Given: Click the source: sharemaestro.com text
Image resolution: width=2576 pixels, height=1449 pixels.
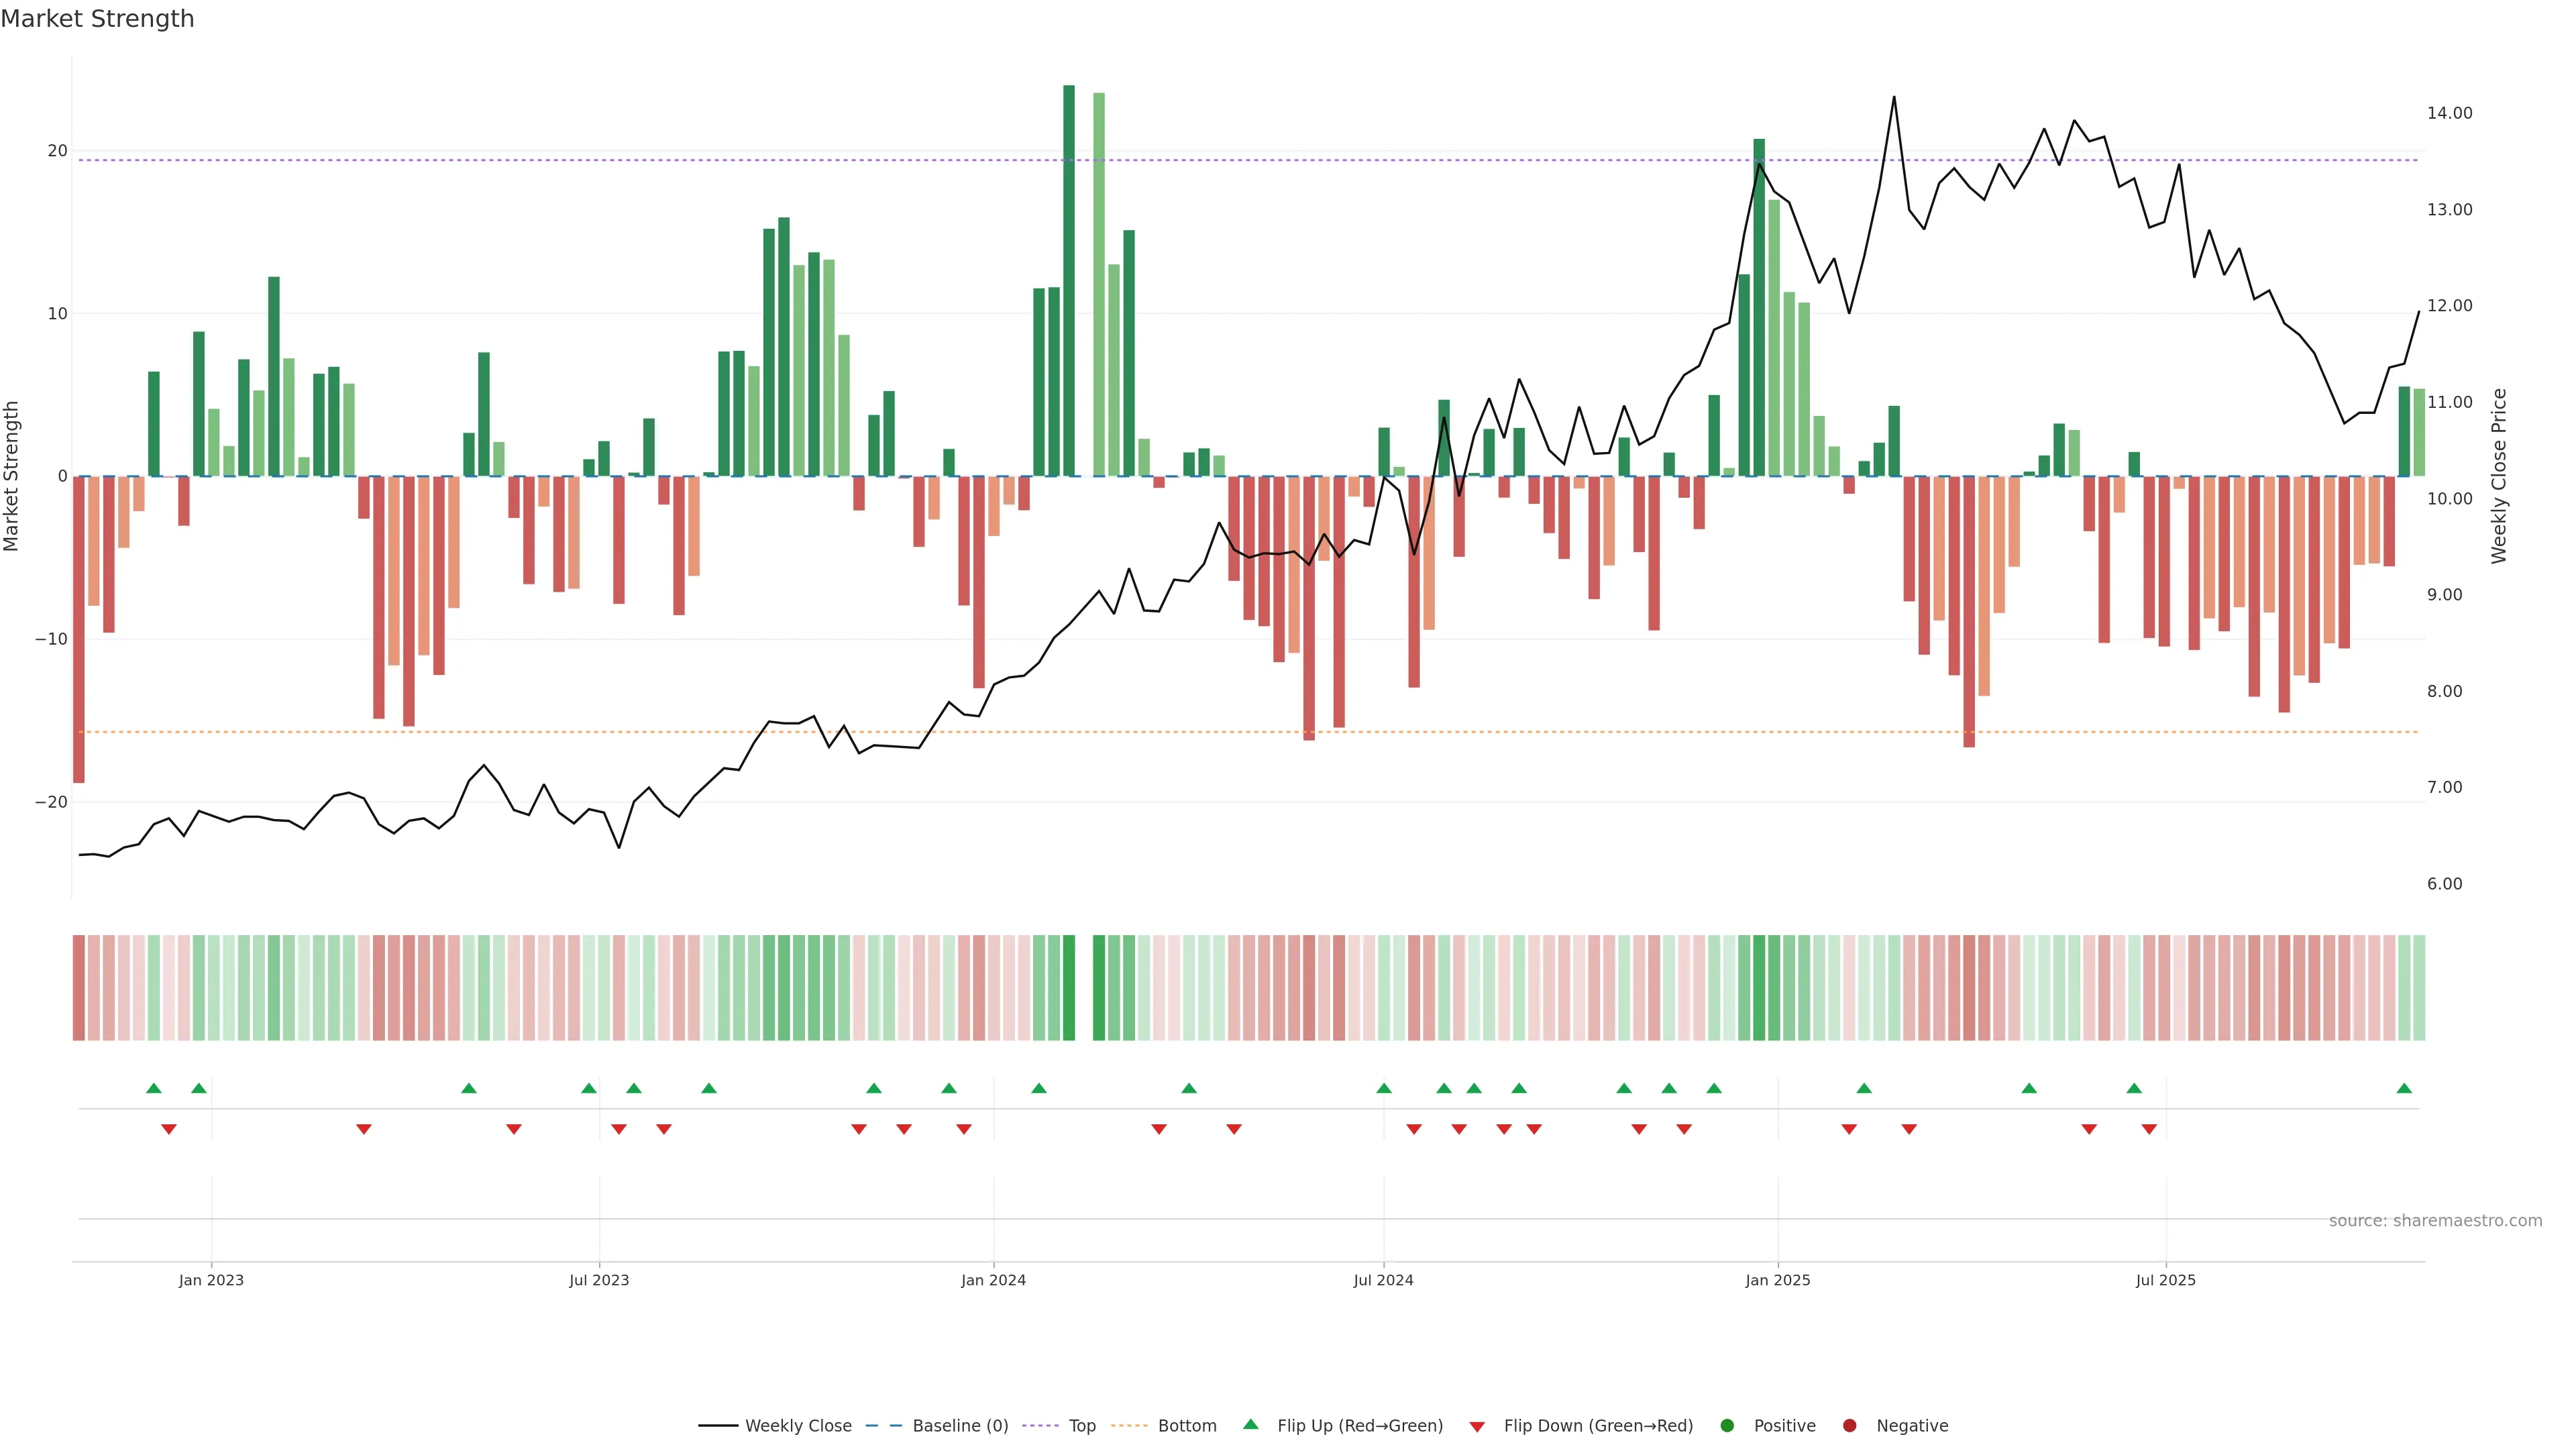Looking at the screenshot, I should click(2435, 1221).
